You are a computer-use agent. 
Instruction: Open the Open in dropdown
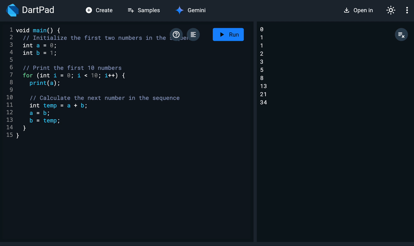(358, 10)
